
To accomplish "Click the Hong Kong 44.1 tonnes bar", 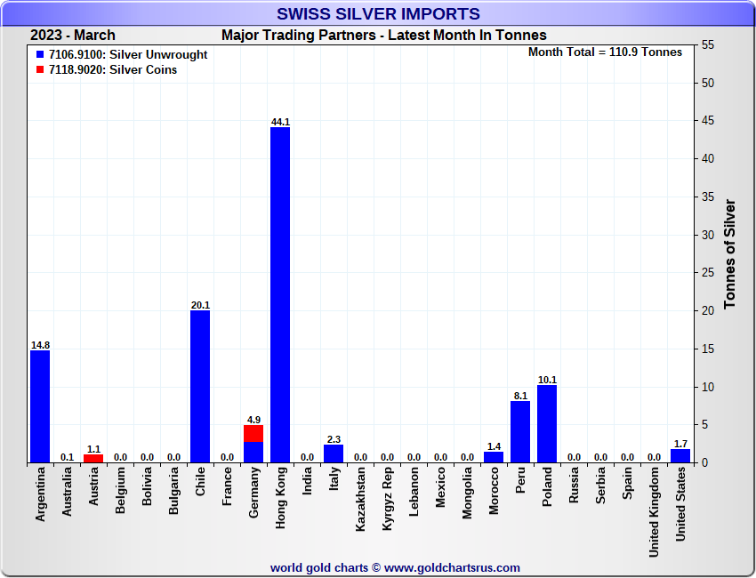I will pyautogui.click(x=280, y=295).
